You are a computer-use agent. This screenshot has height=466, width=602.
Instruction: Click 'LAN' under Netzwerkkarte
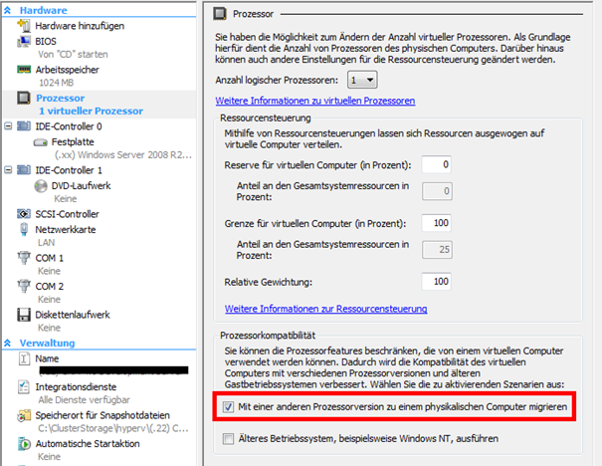tap(47, 243)
